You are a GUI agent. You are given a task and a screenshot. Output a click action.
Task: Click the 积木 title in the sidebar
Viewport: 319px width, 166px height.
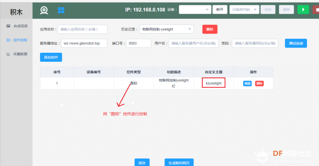[x=16, y=12]
